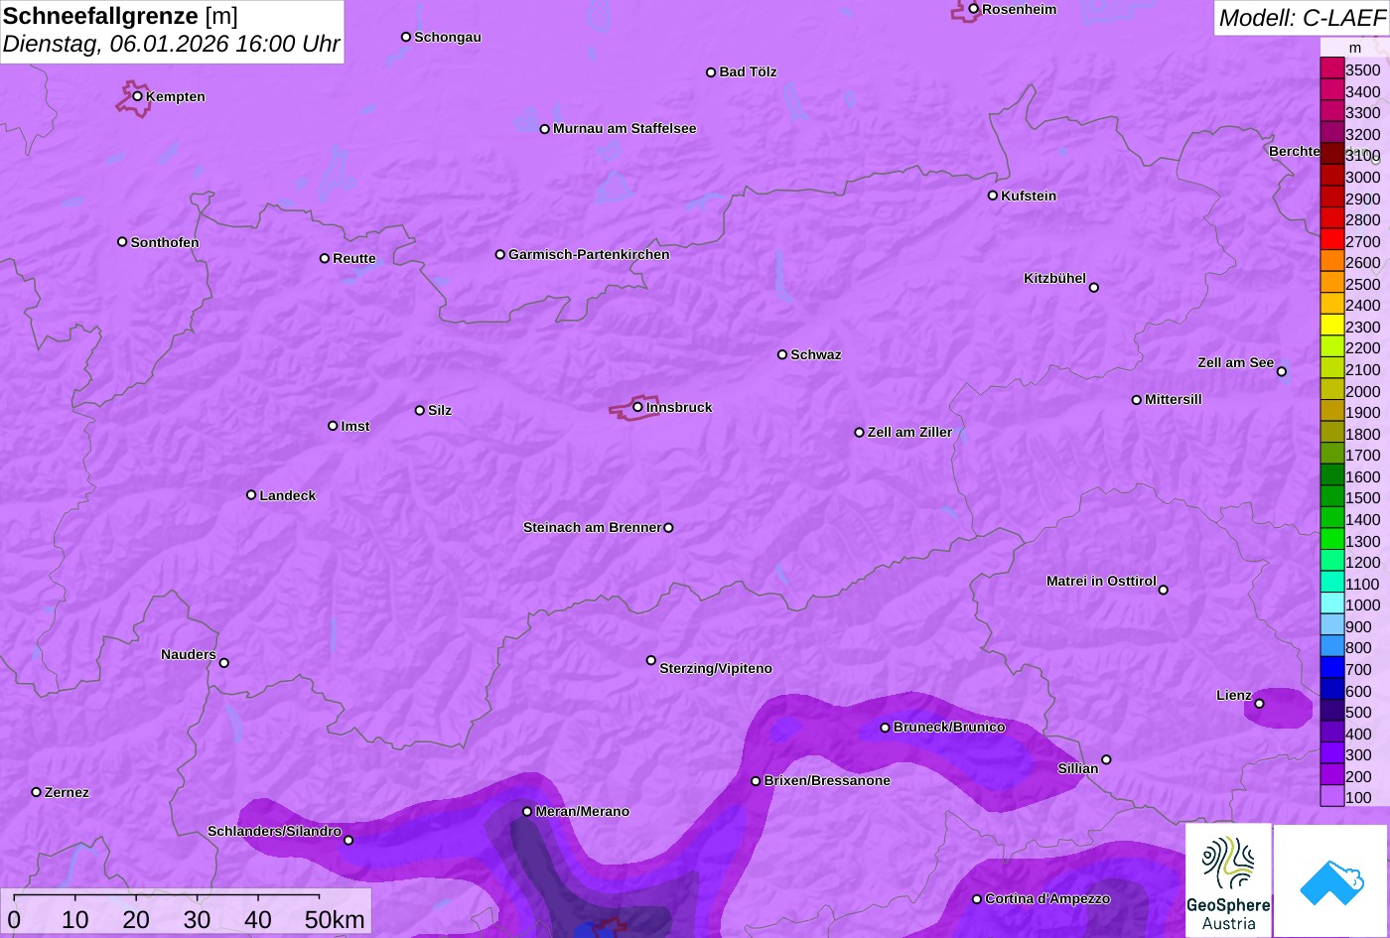Click the Matrei in Osttirol marker
Screen dimensions: 1390x938
tap(1164, 590)
